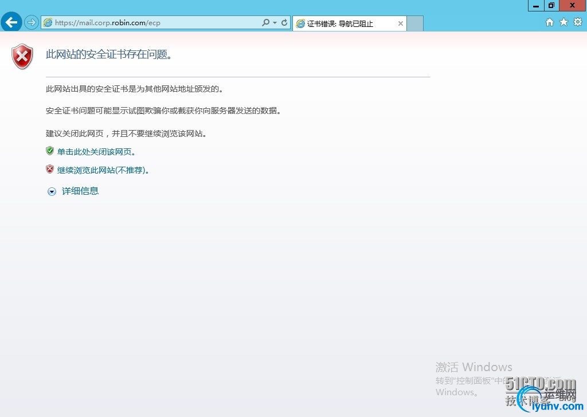The height and width of the screenshot is (417, 587).
Task: Click the large red shield error icon
Action: coord(22,57)
